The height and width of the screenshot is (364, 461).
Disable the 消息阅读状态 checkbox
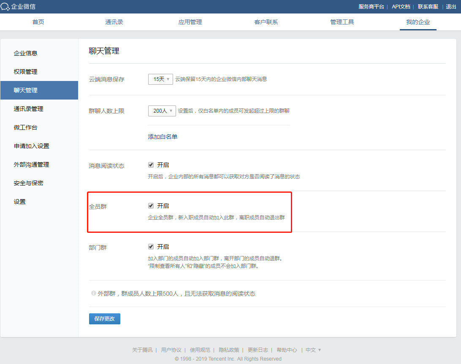151,164
